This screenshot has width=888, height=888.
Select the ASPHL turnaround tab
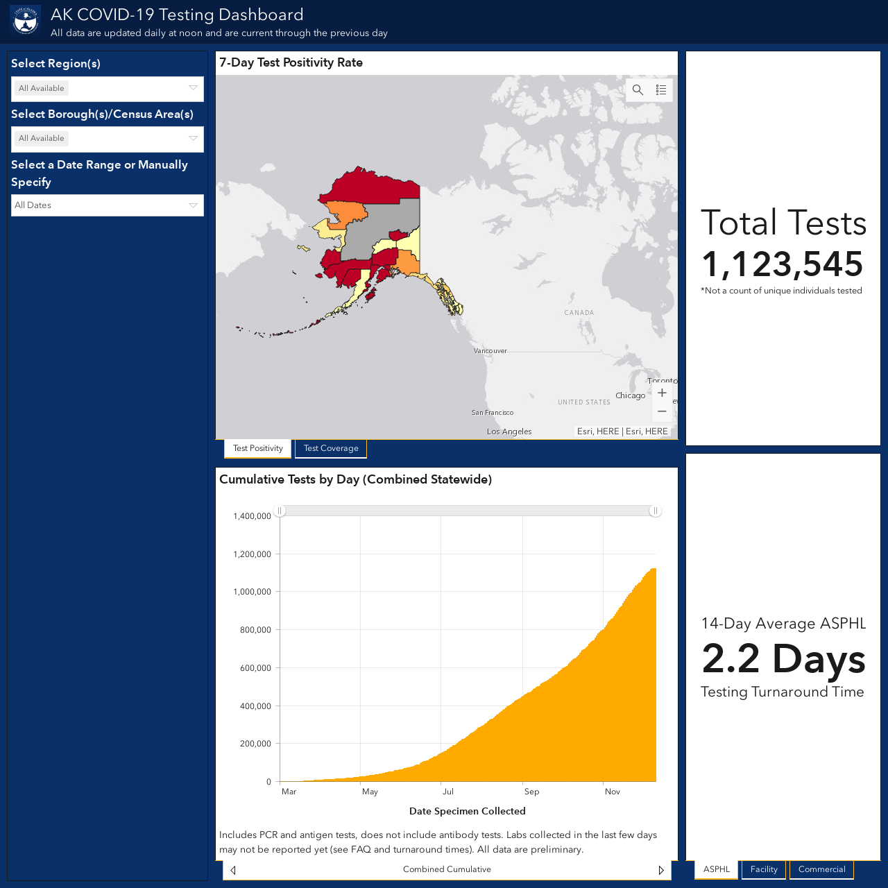click(717, 869)
